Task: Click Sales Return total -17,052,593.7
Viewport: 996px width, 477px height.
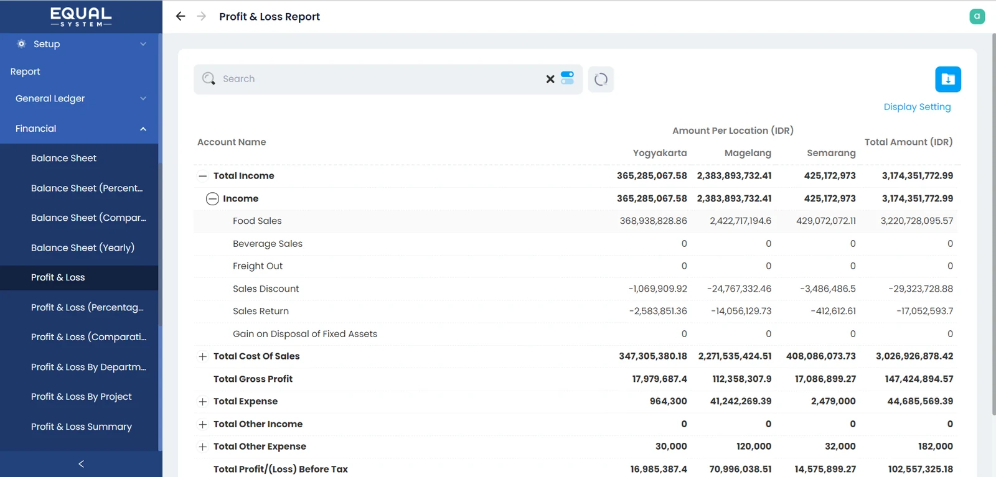Action: (924, 311)
